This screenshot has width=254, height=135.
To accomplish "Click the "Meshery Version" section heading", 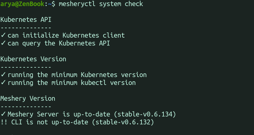I will [28, 99].
